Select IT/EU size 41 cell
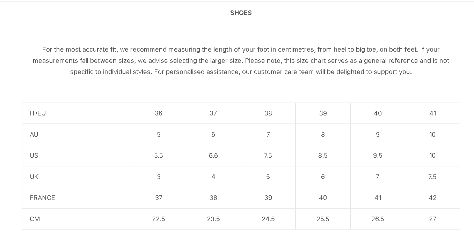474x240 pixels. tap(432, 113)
